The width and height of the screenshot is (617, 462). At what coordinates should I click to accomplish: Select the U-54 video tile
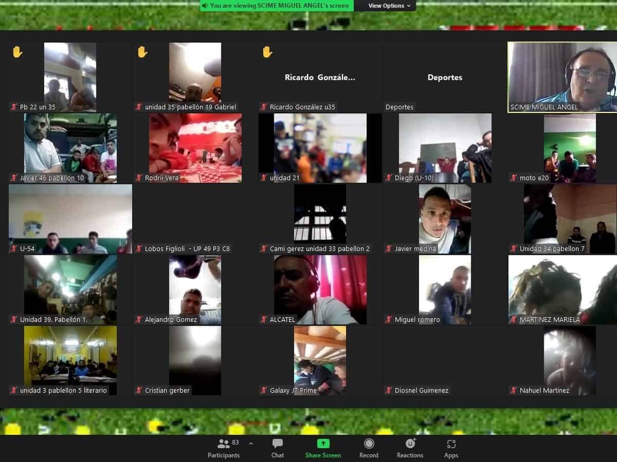click(70, 219)
